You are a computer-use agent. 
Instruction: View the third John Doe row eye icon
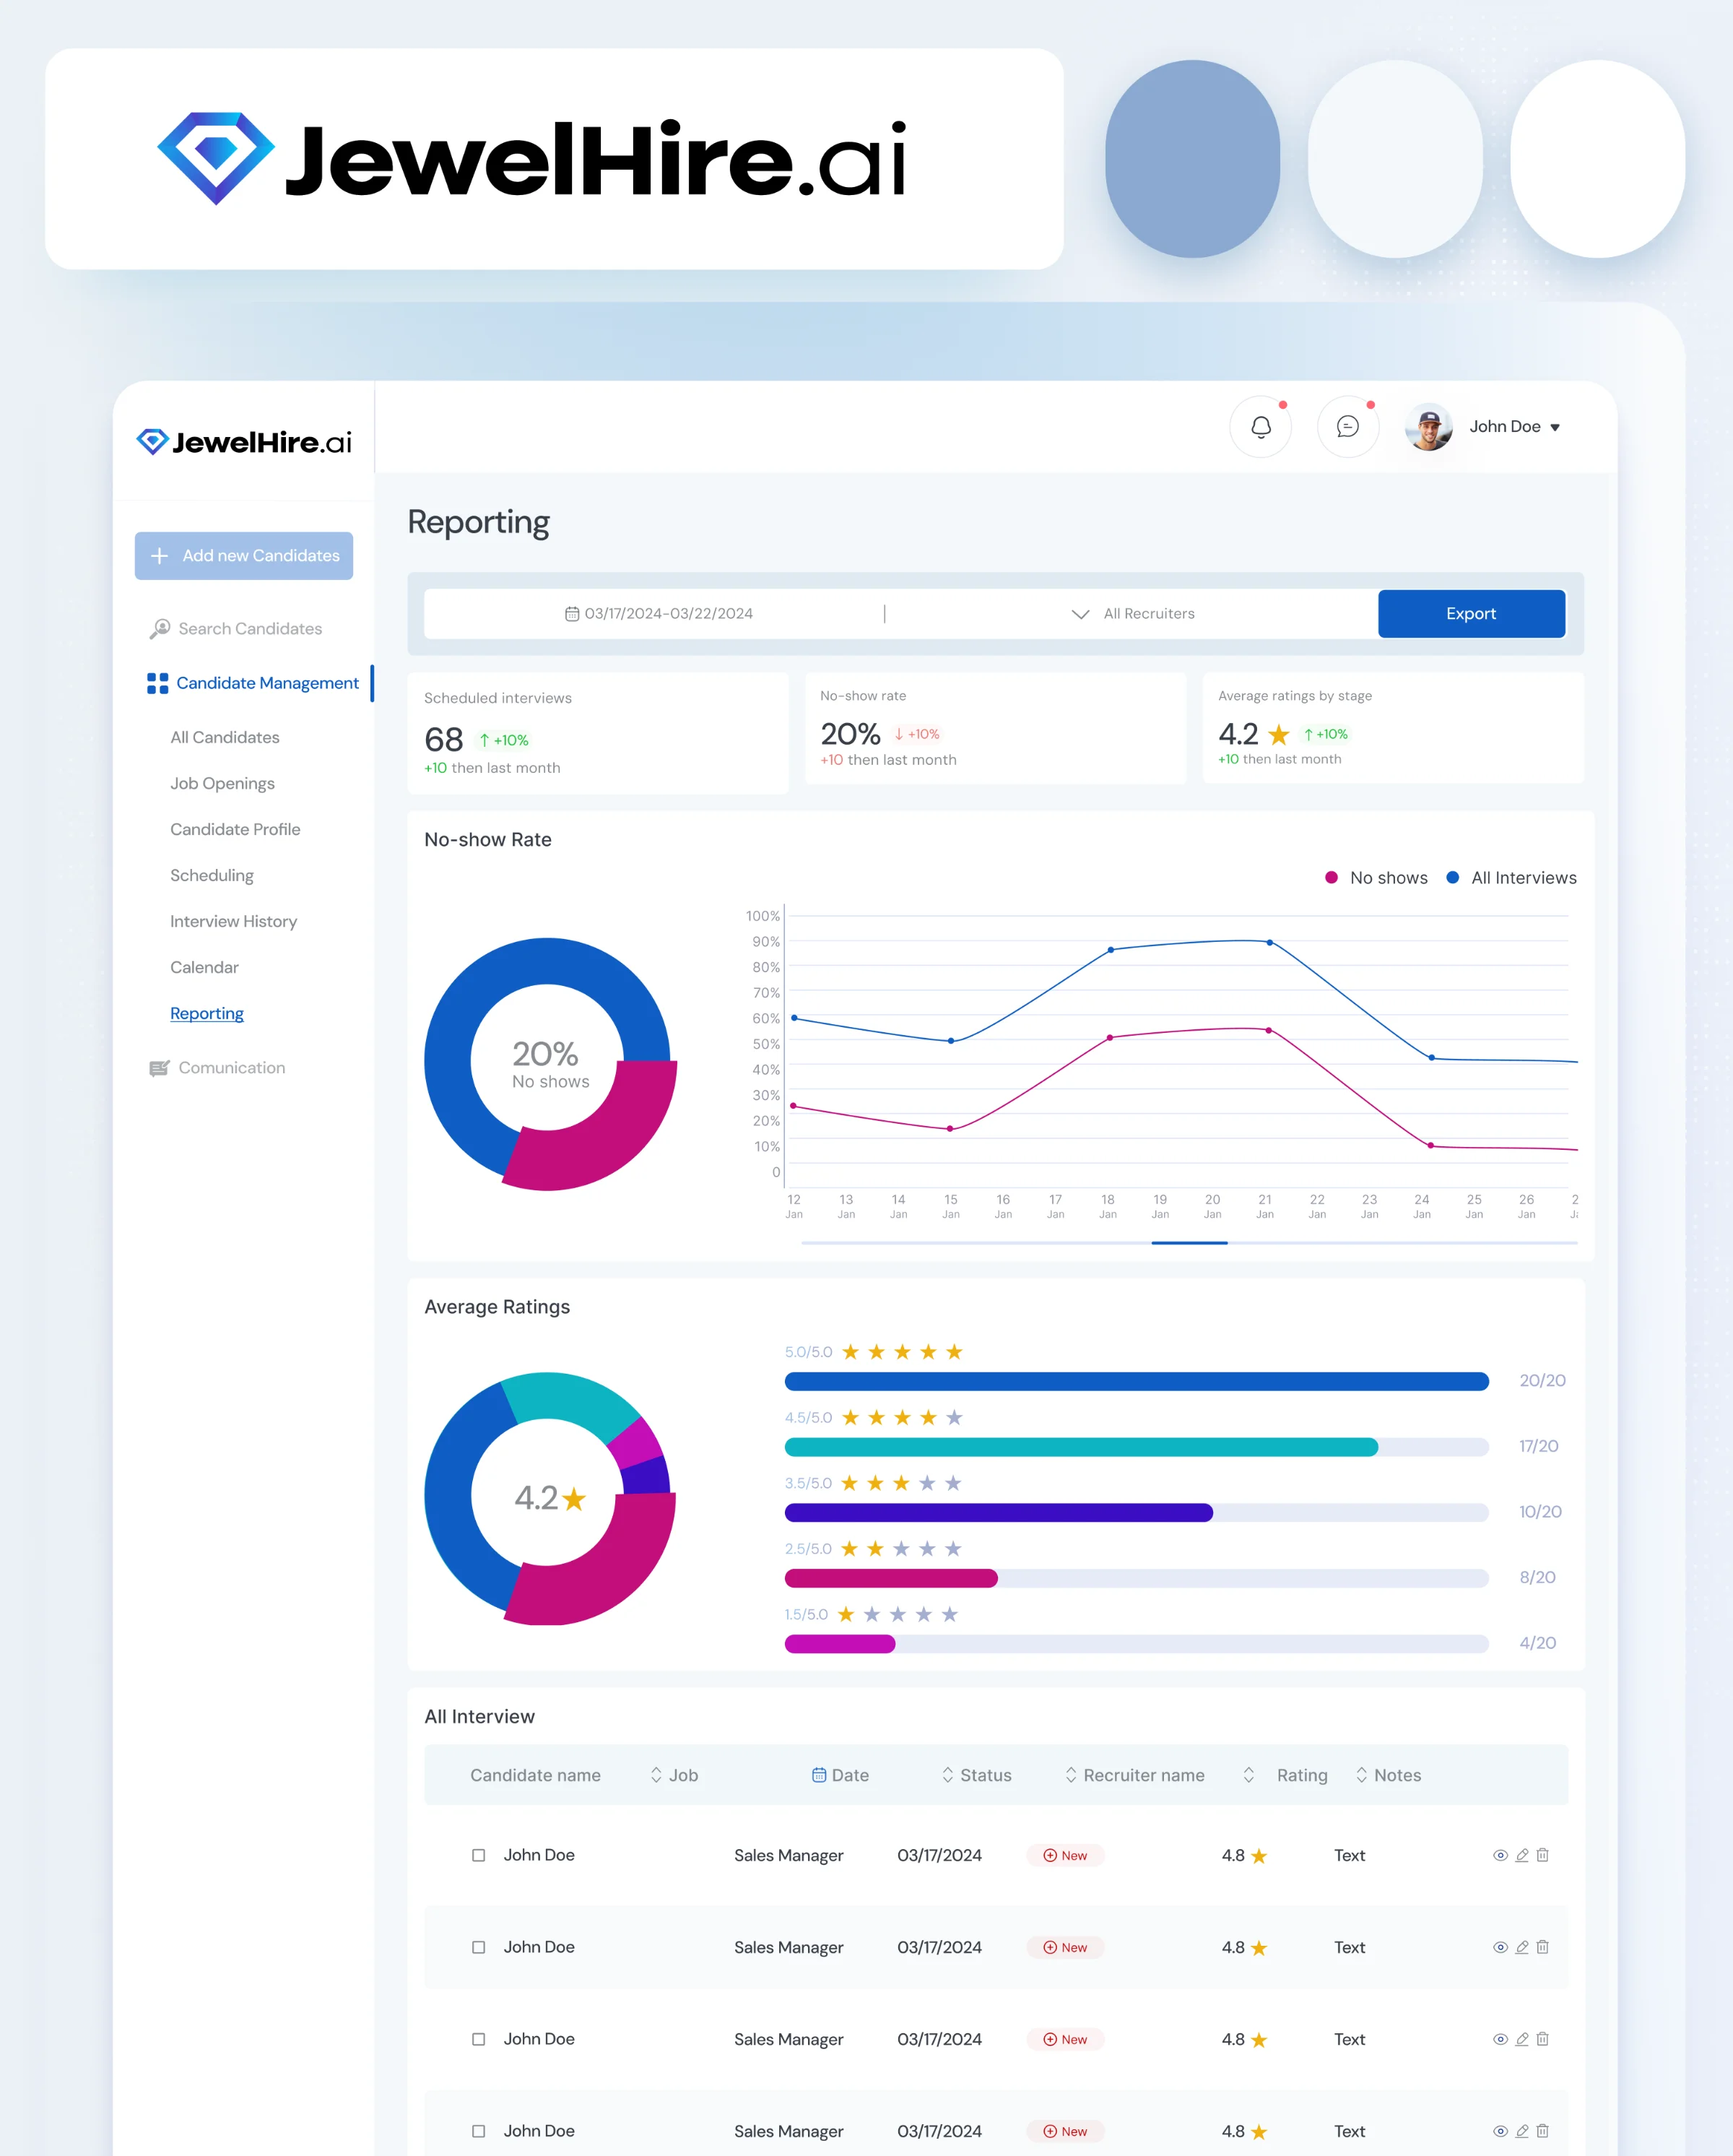point(1500,2039)
